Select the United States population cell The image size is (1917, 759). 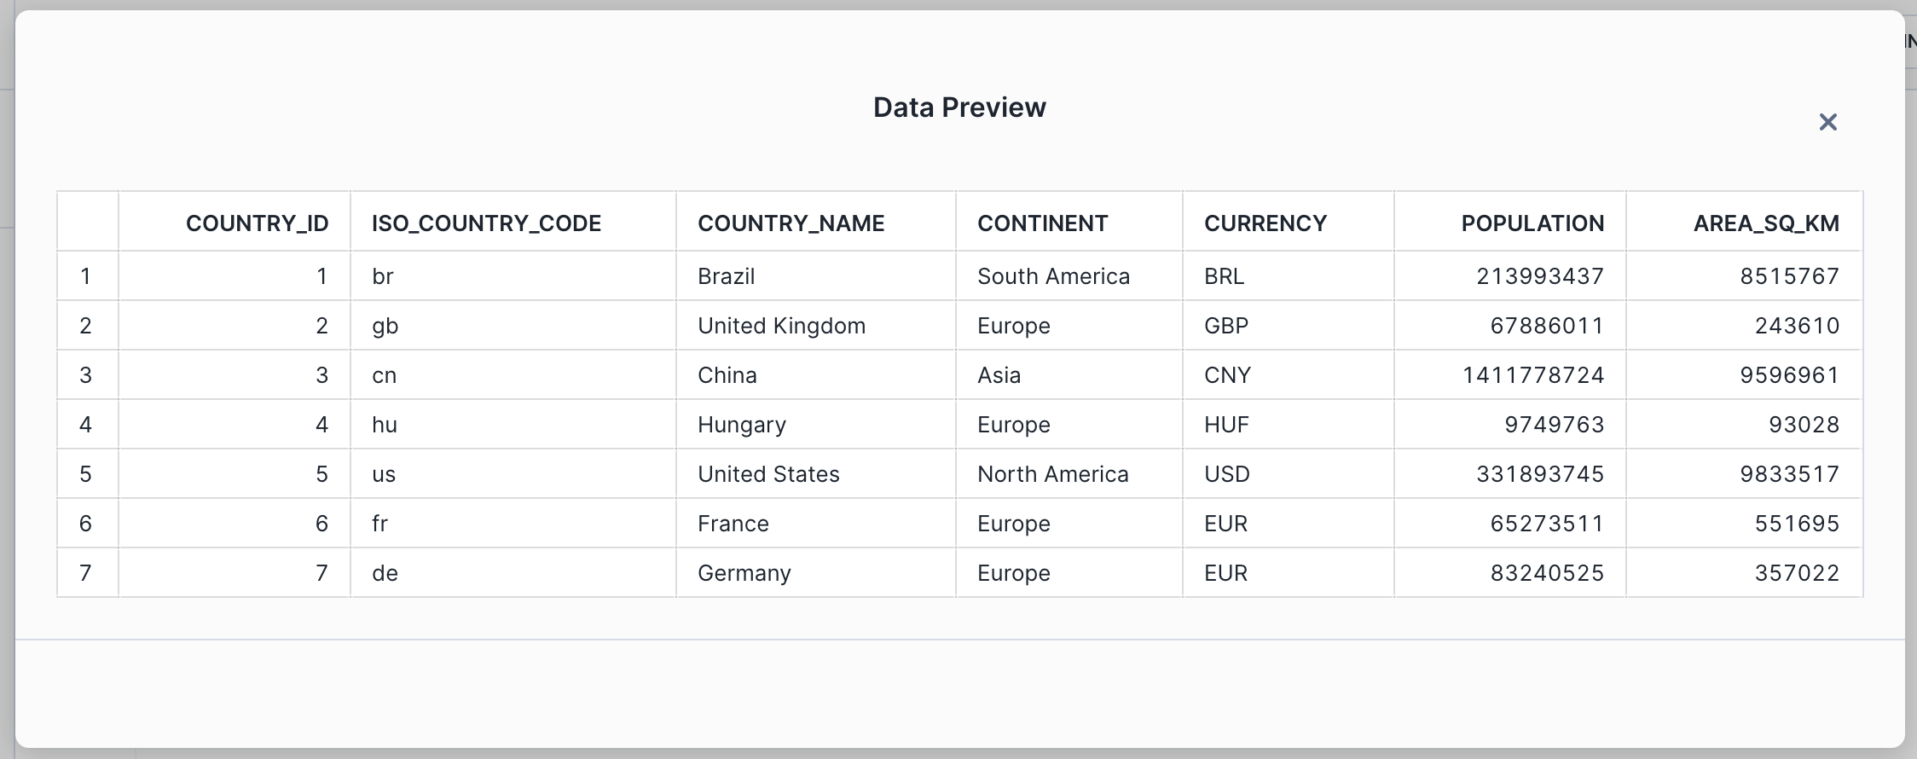coord(1539,474)
